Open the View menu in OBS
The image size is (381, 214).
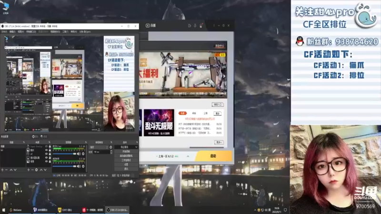click(20, 32)
